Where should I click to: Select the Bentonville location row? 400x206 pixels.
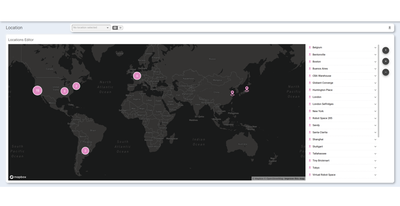pyautogui.click(x=340, y=54)
